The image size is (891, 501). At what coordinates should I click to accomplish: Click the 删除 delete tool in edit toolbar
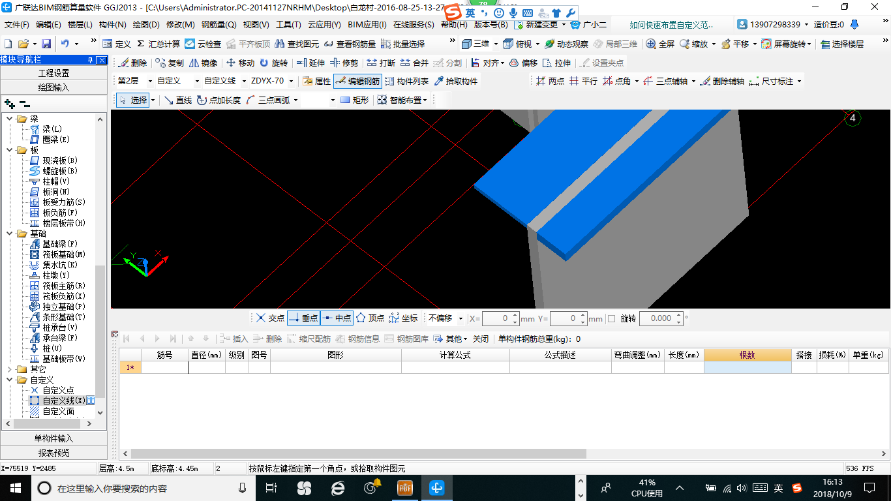pyautogui.click(x=132, y=63)
